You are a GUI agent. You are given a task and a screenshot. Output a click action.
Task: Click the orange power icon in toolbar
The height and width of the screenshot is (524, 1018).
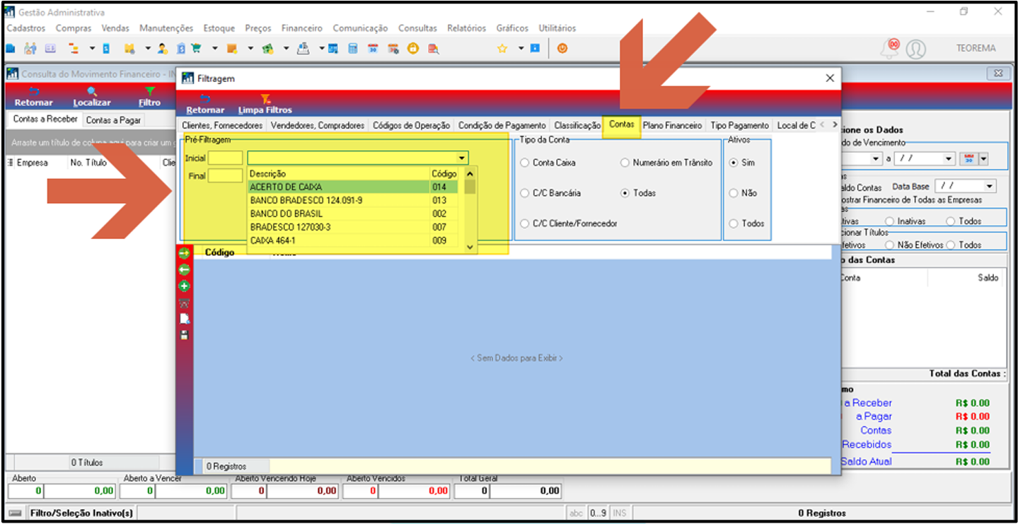click(562, 49)
